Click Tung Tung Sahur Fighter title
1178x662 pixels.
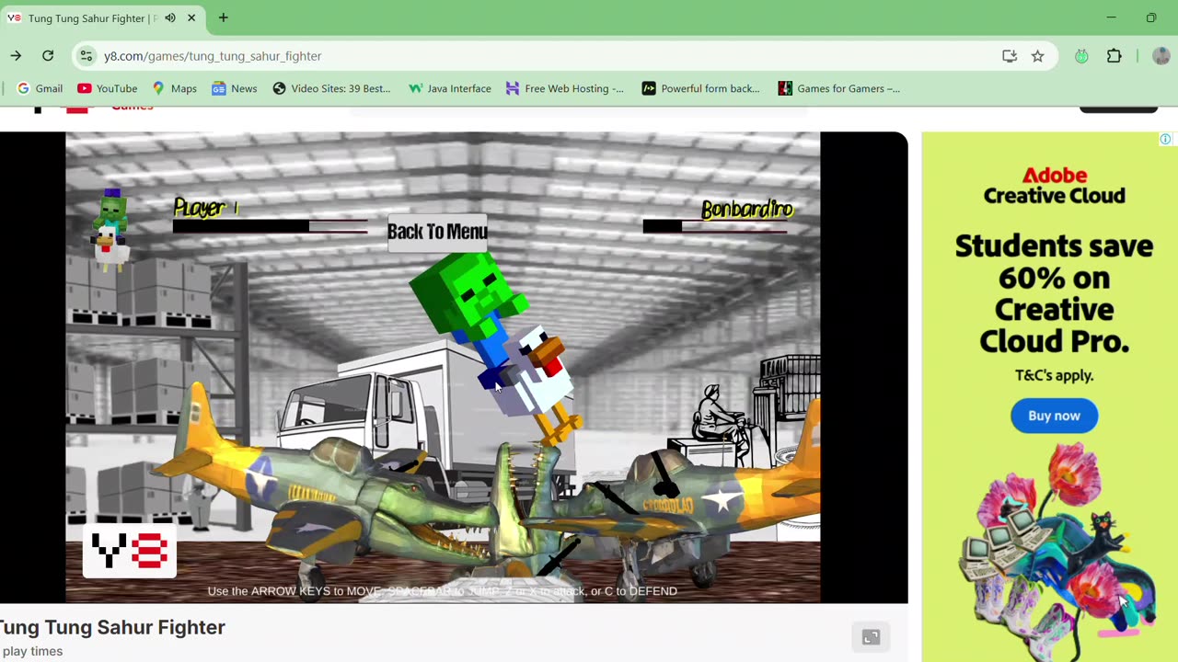coord(112,627)
